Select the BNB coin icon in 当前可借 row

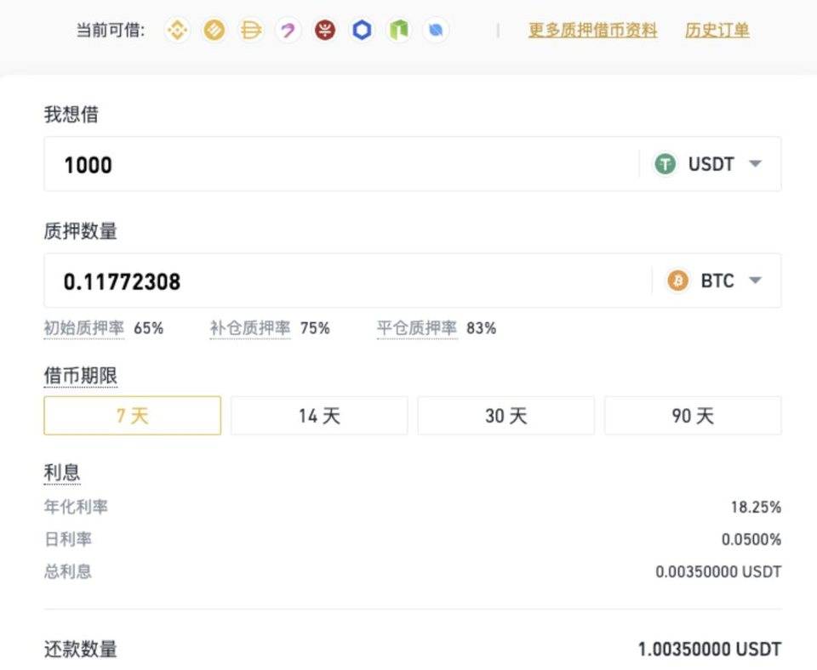tap(175, 30)
